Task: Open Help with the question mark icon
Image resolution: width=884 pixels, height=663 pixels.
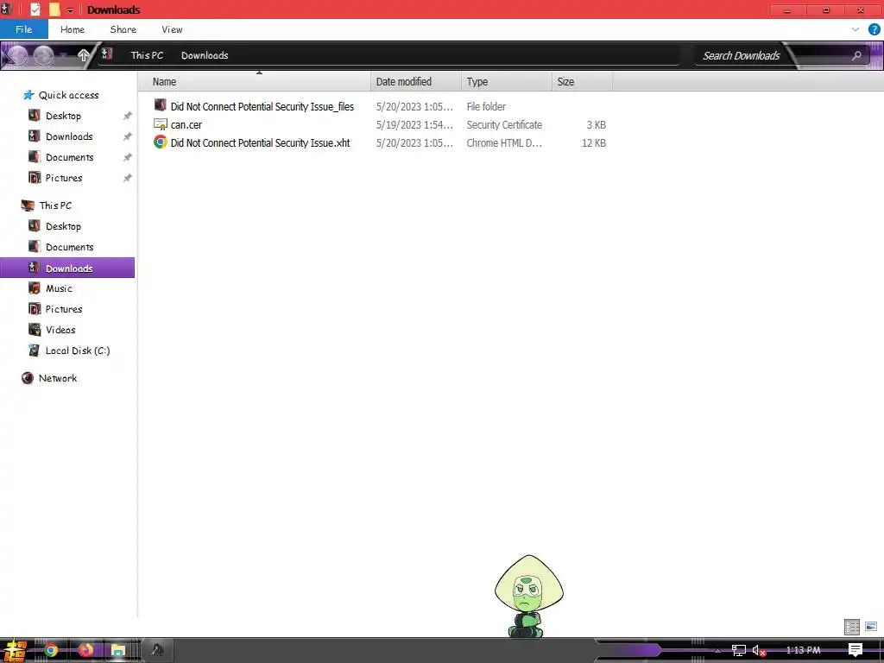Action: (874, 29)
